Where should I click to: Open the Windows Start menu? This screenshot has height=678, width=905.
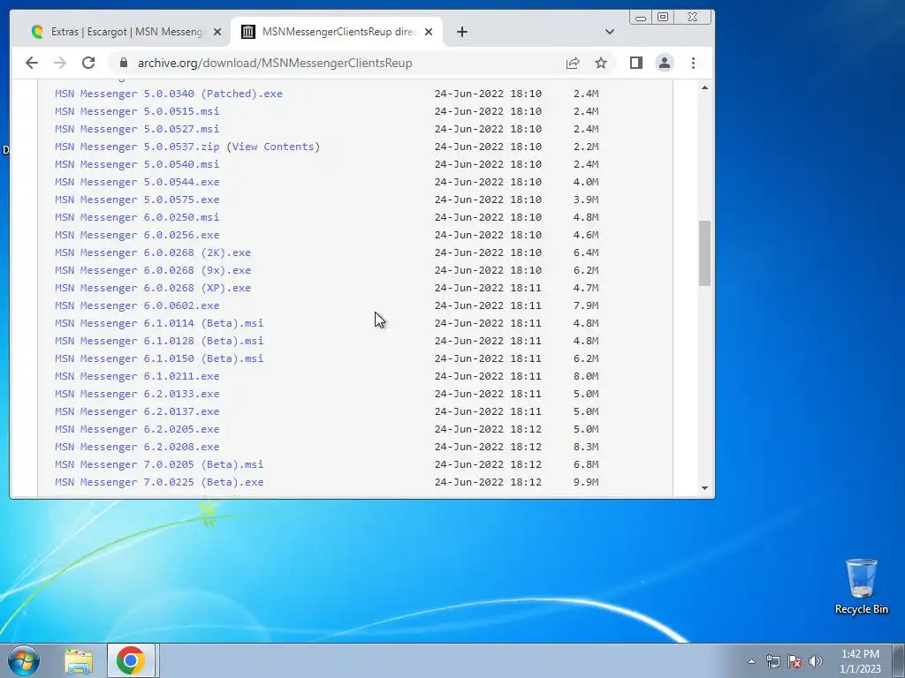(x=24, y=660)
